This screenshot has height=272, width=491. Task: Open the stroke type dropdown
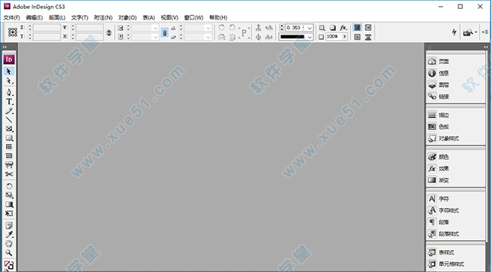point(310,37)
